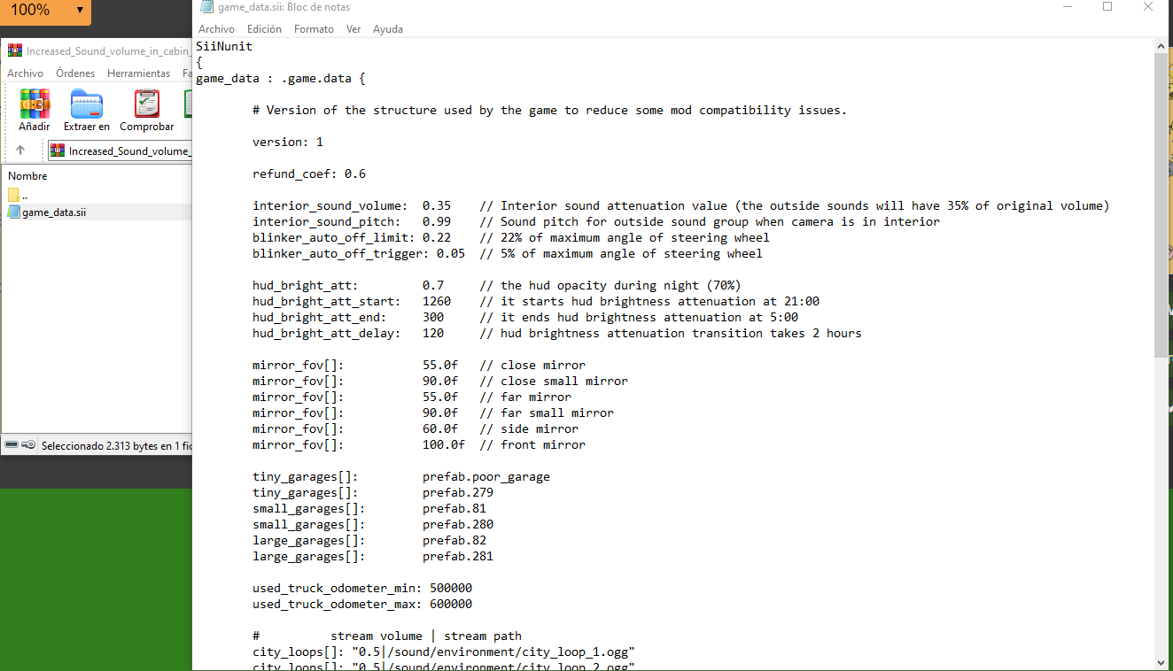Image resolution: width=1173 pixels, height=671 pixels.
Task: Open the 100% zoom dropdown arrow
Action: tap(80, 11)
